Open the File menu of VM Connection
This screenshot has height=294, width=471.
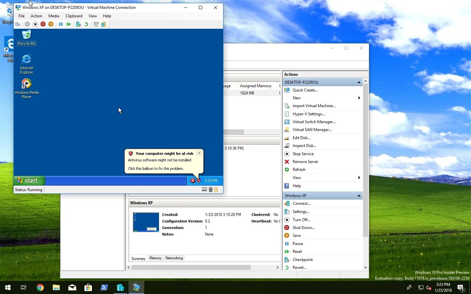pyautogui.click(x=22, y=16)
